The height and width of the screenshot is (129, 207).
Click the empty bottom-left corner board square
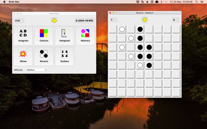pos(113,92)
